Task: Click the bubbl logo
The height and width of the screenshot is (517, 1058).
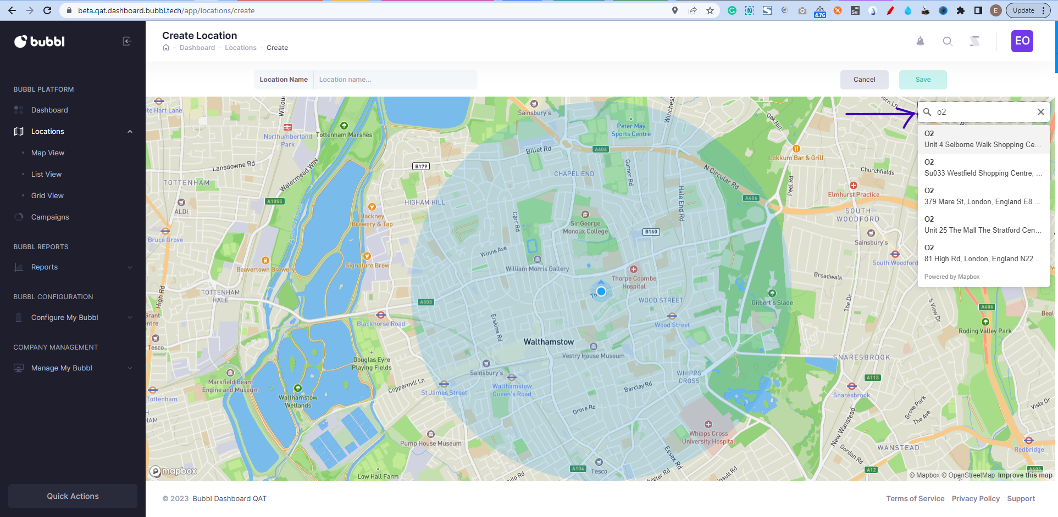Action: point(40,42)
